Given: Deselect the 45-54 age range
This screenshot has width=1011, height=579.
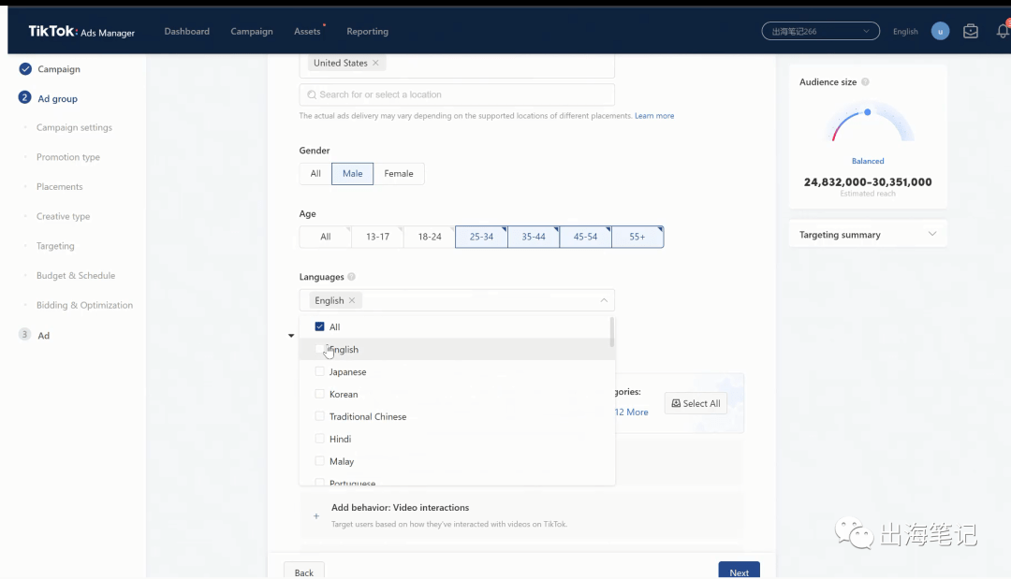Looking at the screenshot, I should 585,237.
